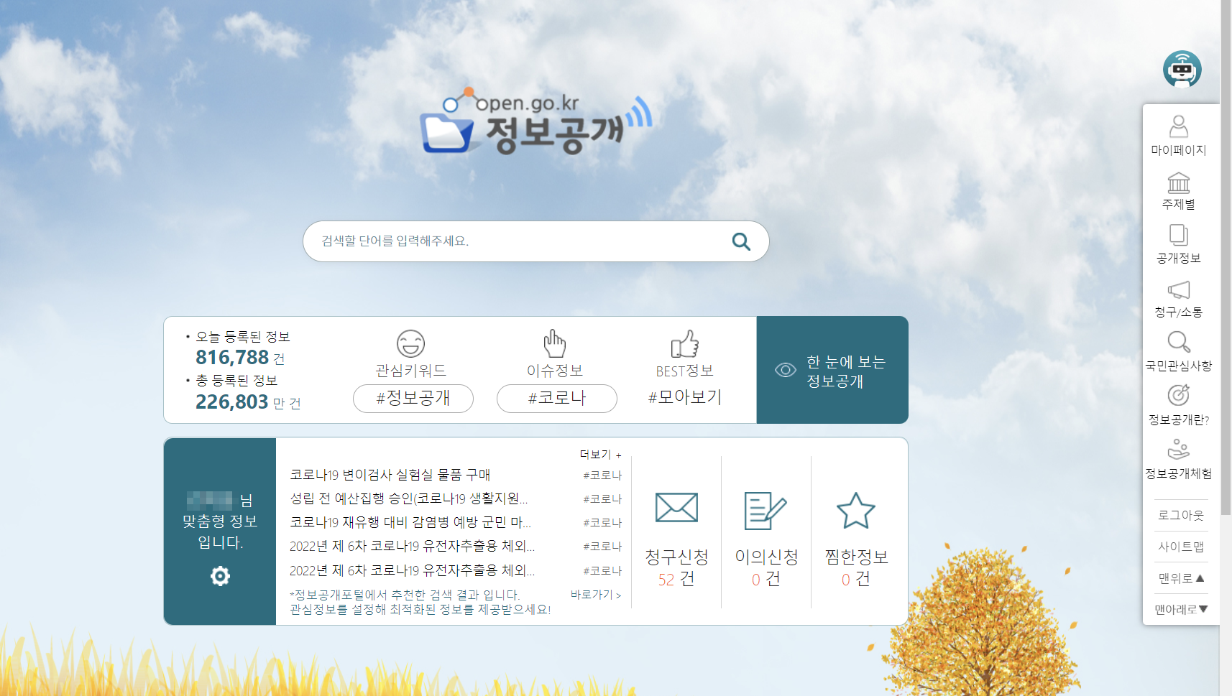This screenshot has height=696, width=1232.
Task: Open the 맞춤형 정보 settings gear
Action: click(x=220, y=576)
